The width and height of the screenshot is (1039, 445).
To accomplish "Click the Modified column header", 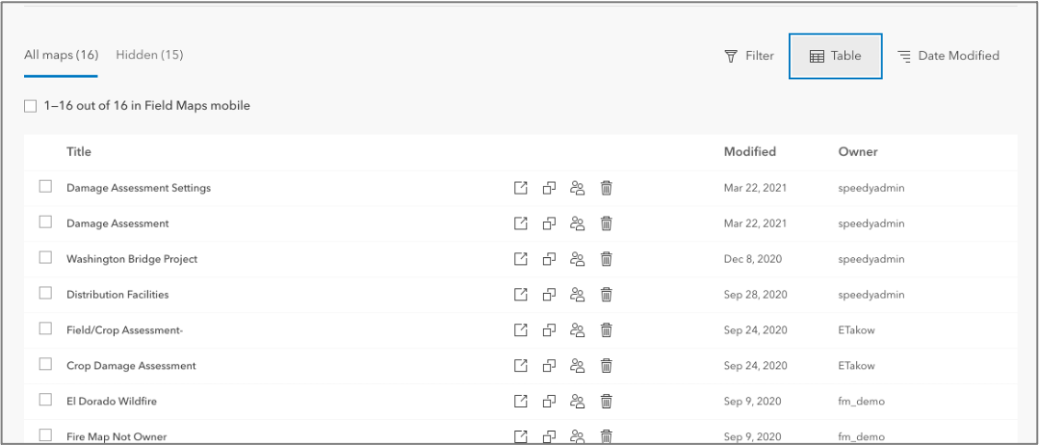I will click(x=749, y=152).
